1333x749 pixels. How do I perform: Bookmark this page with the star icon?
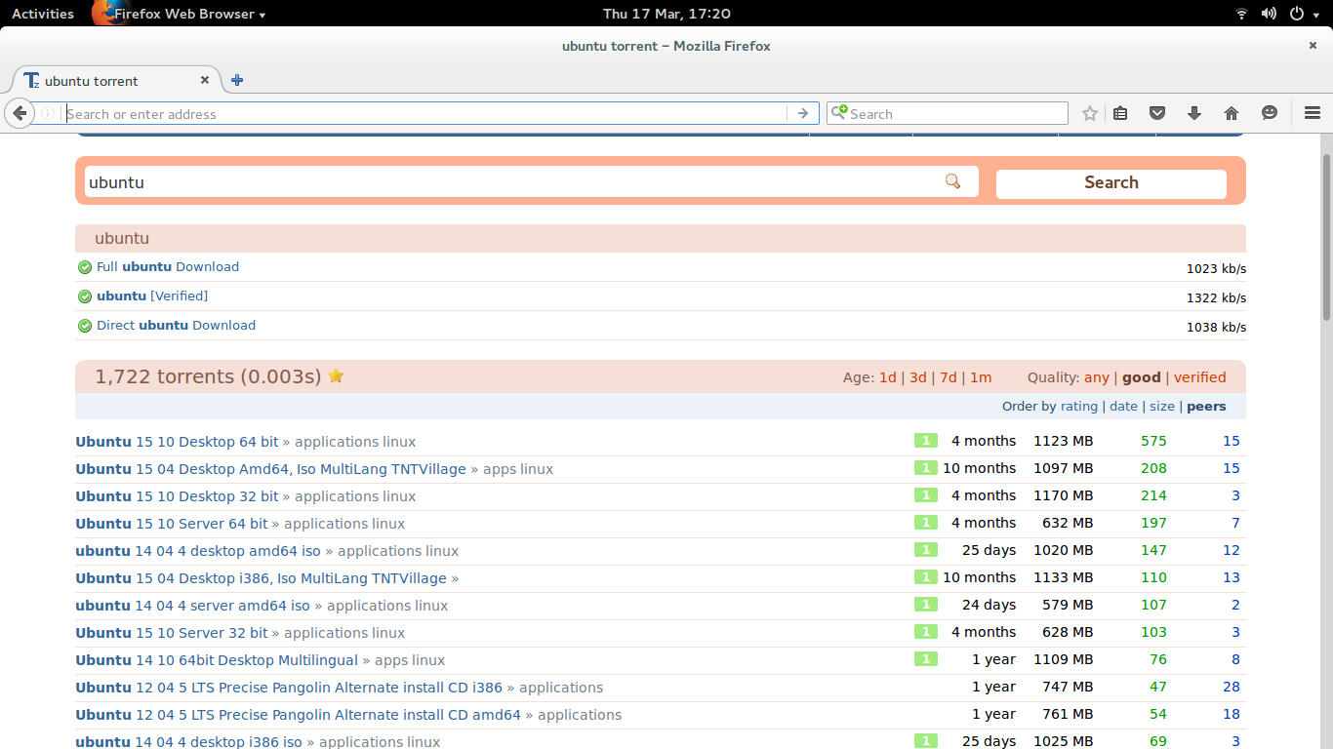[x=1090, y=113]
